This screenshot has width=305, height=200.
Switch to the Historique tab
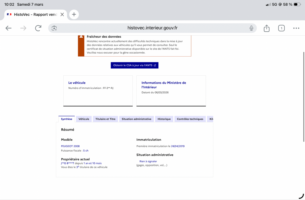(x=164, y=119)
